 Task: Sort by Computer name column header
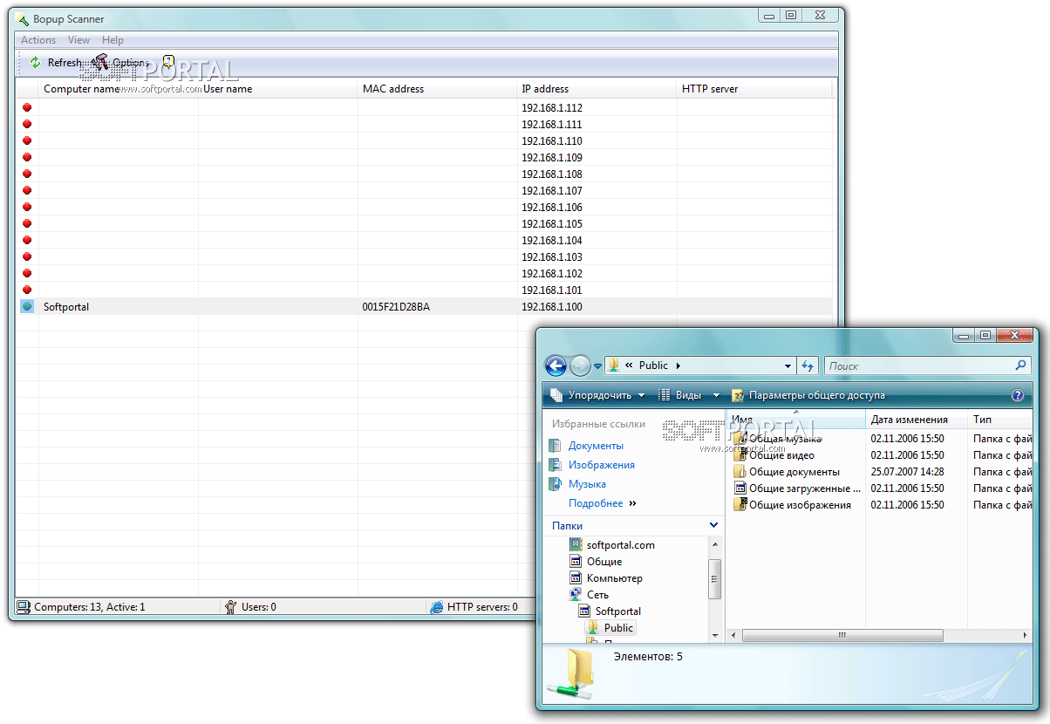click(x=119, y=89)
